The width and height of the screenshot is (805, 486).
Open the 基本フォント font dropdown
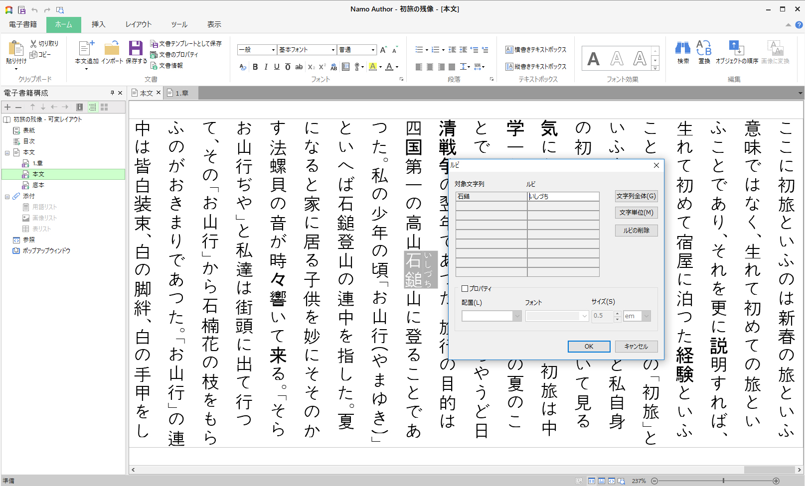pos(333,50)
